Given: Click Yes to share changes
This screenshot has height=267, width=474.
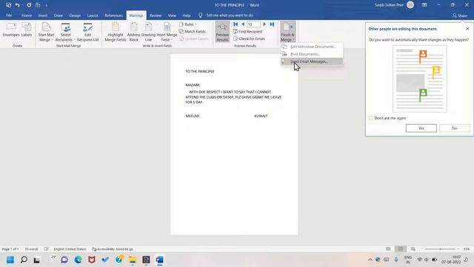Looking at the screenshot, I should (421, 128).
